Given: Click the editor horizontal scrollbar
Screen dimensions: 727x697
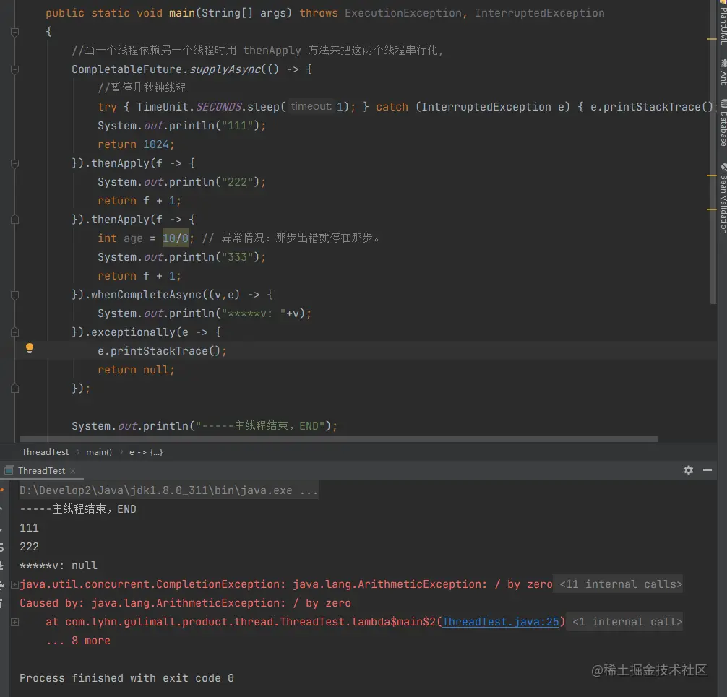Looking at the screenshot, I should pos(339,439).
